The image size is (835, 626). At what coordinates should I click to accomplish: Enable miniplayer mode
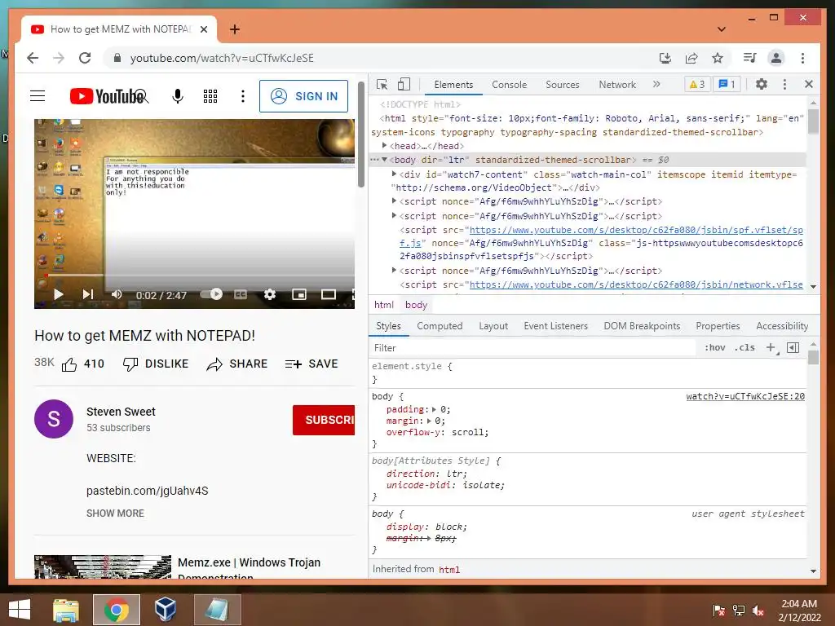[x=299, y=294]
